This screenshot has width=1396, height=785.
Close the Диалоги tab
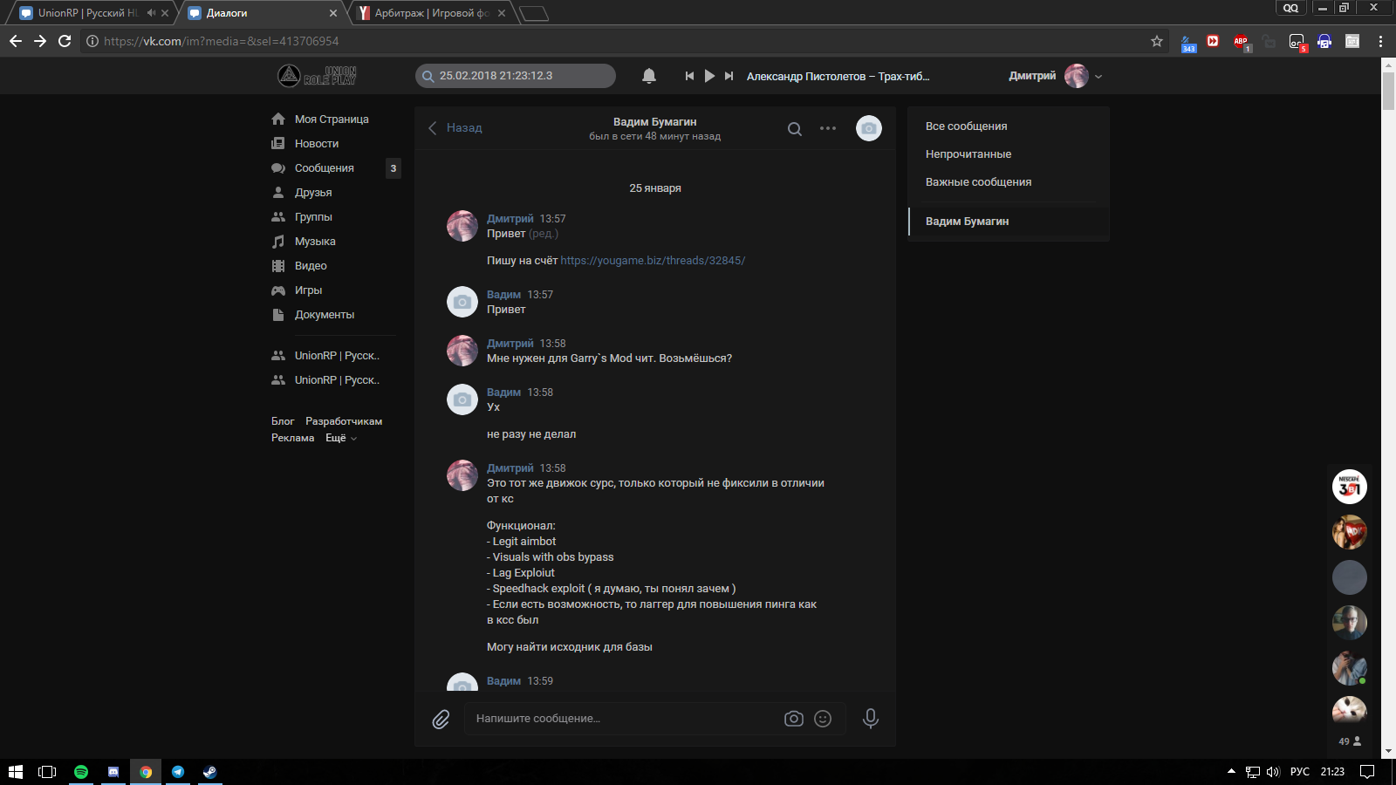pyautogui.click(x=333, y=13)
